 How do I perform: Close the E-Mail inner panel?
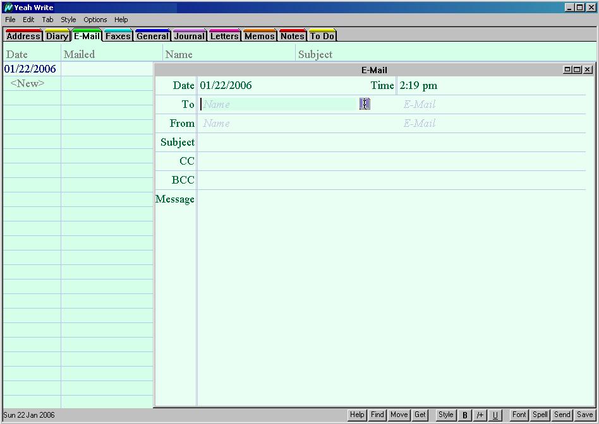tap(588, 70)
